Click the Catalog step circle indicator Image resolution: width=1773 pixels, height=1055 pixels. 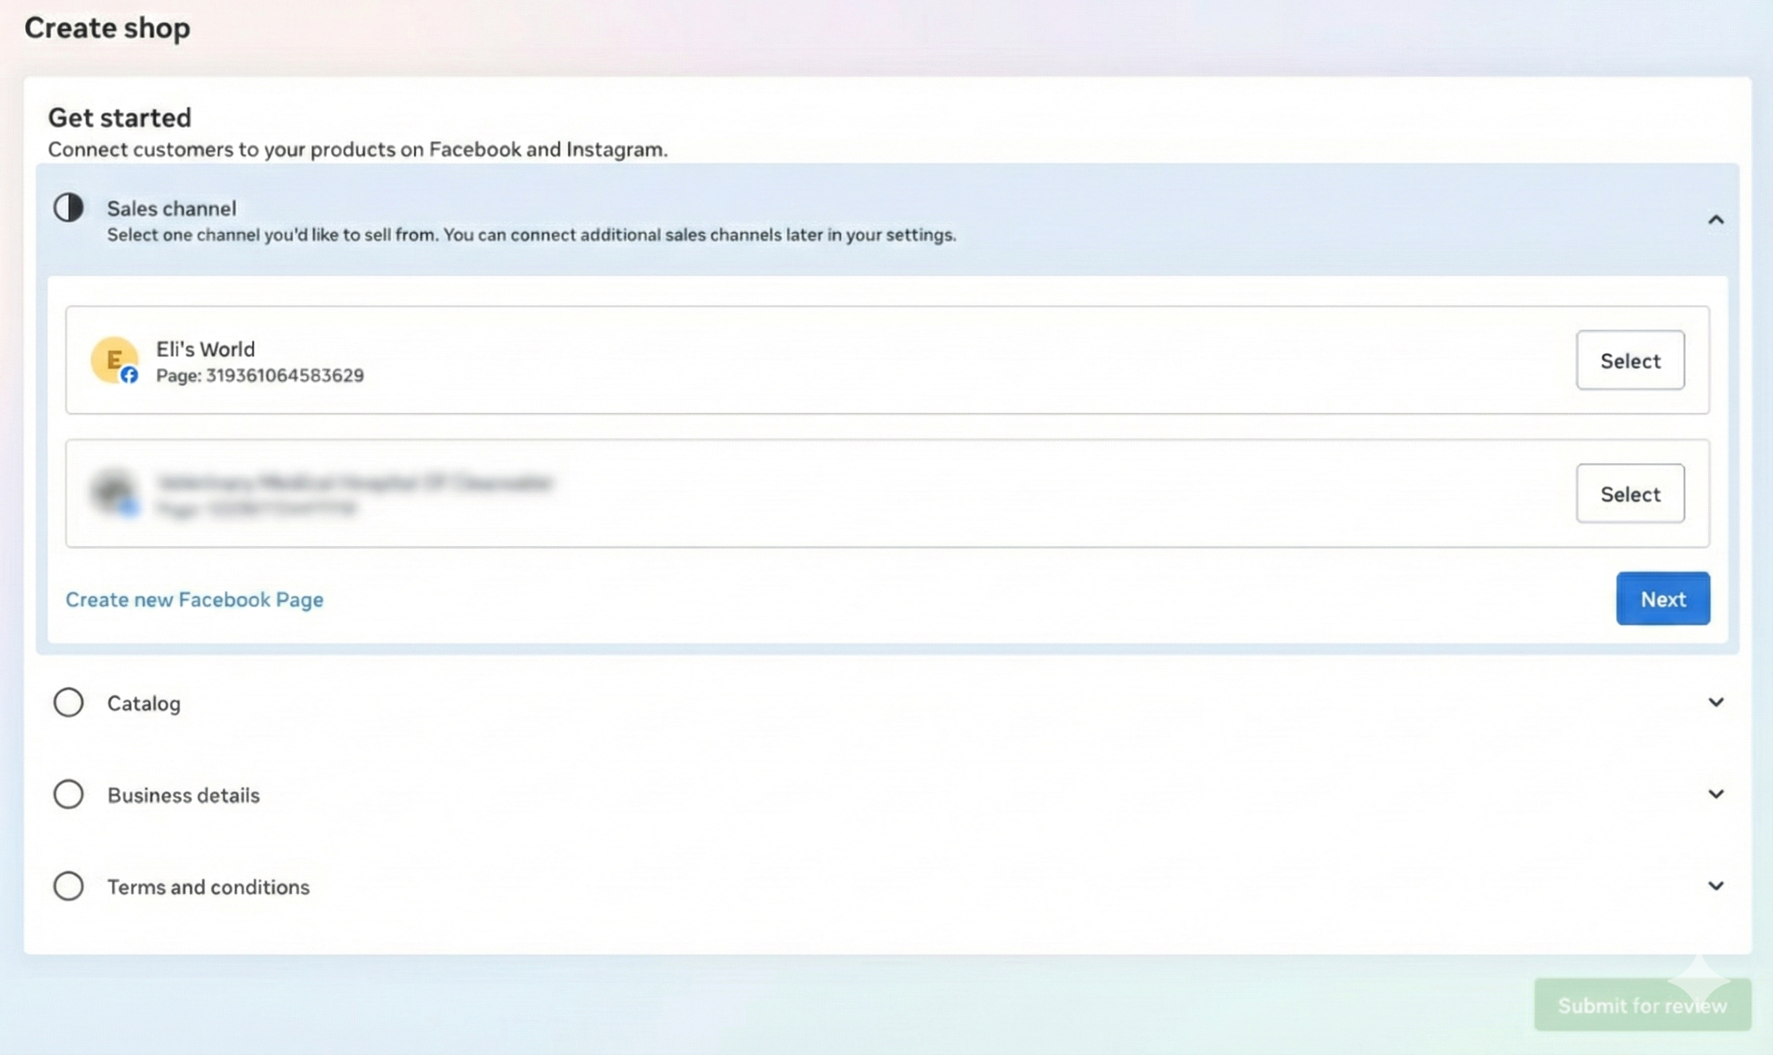pyautogui.click(x=69, y=702)
